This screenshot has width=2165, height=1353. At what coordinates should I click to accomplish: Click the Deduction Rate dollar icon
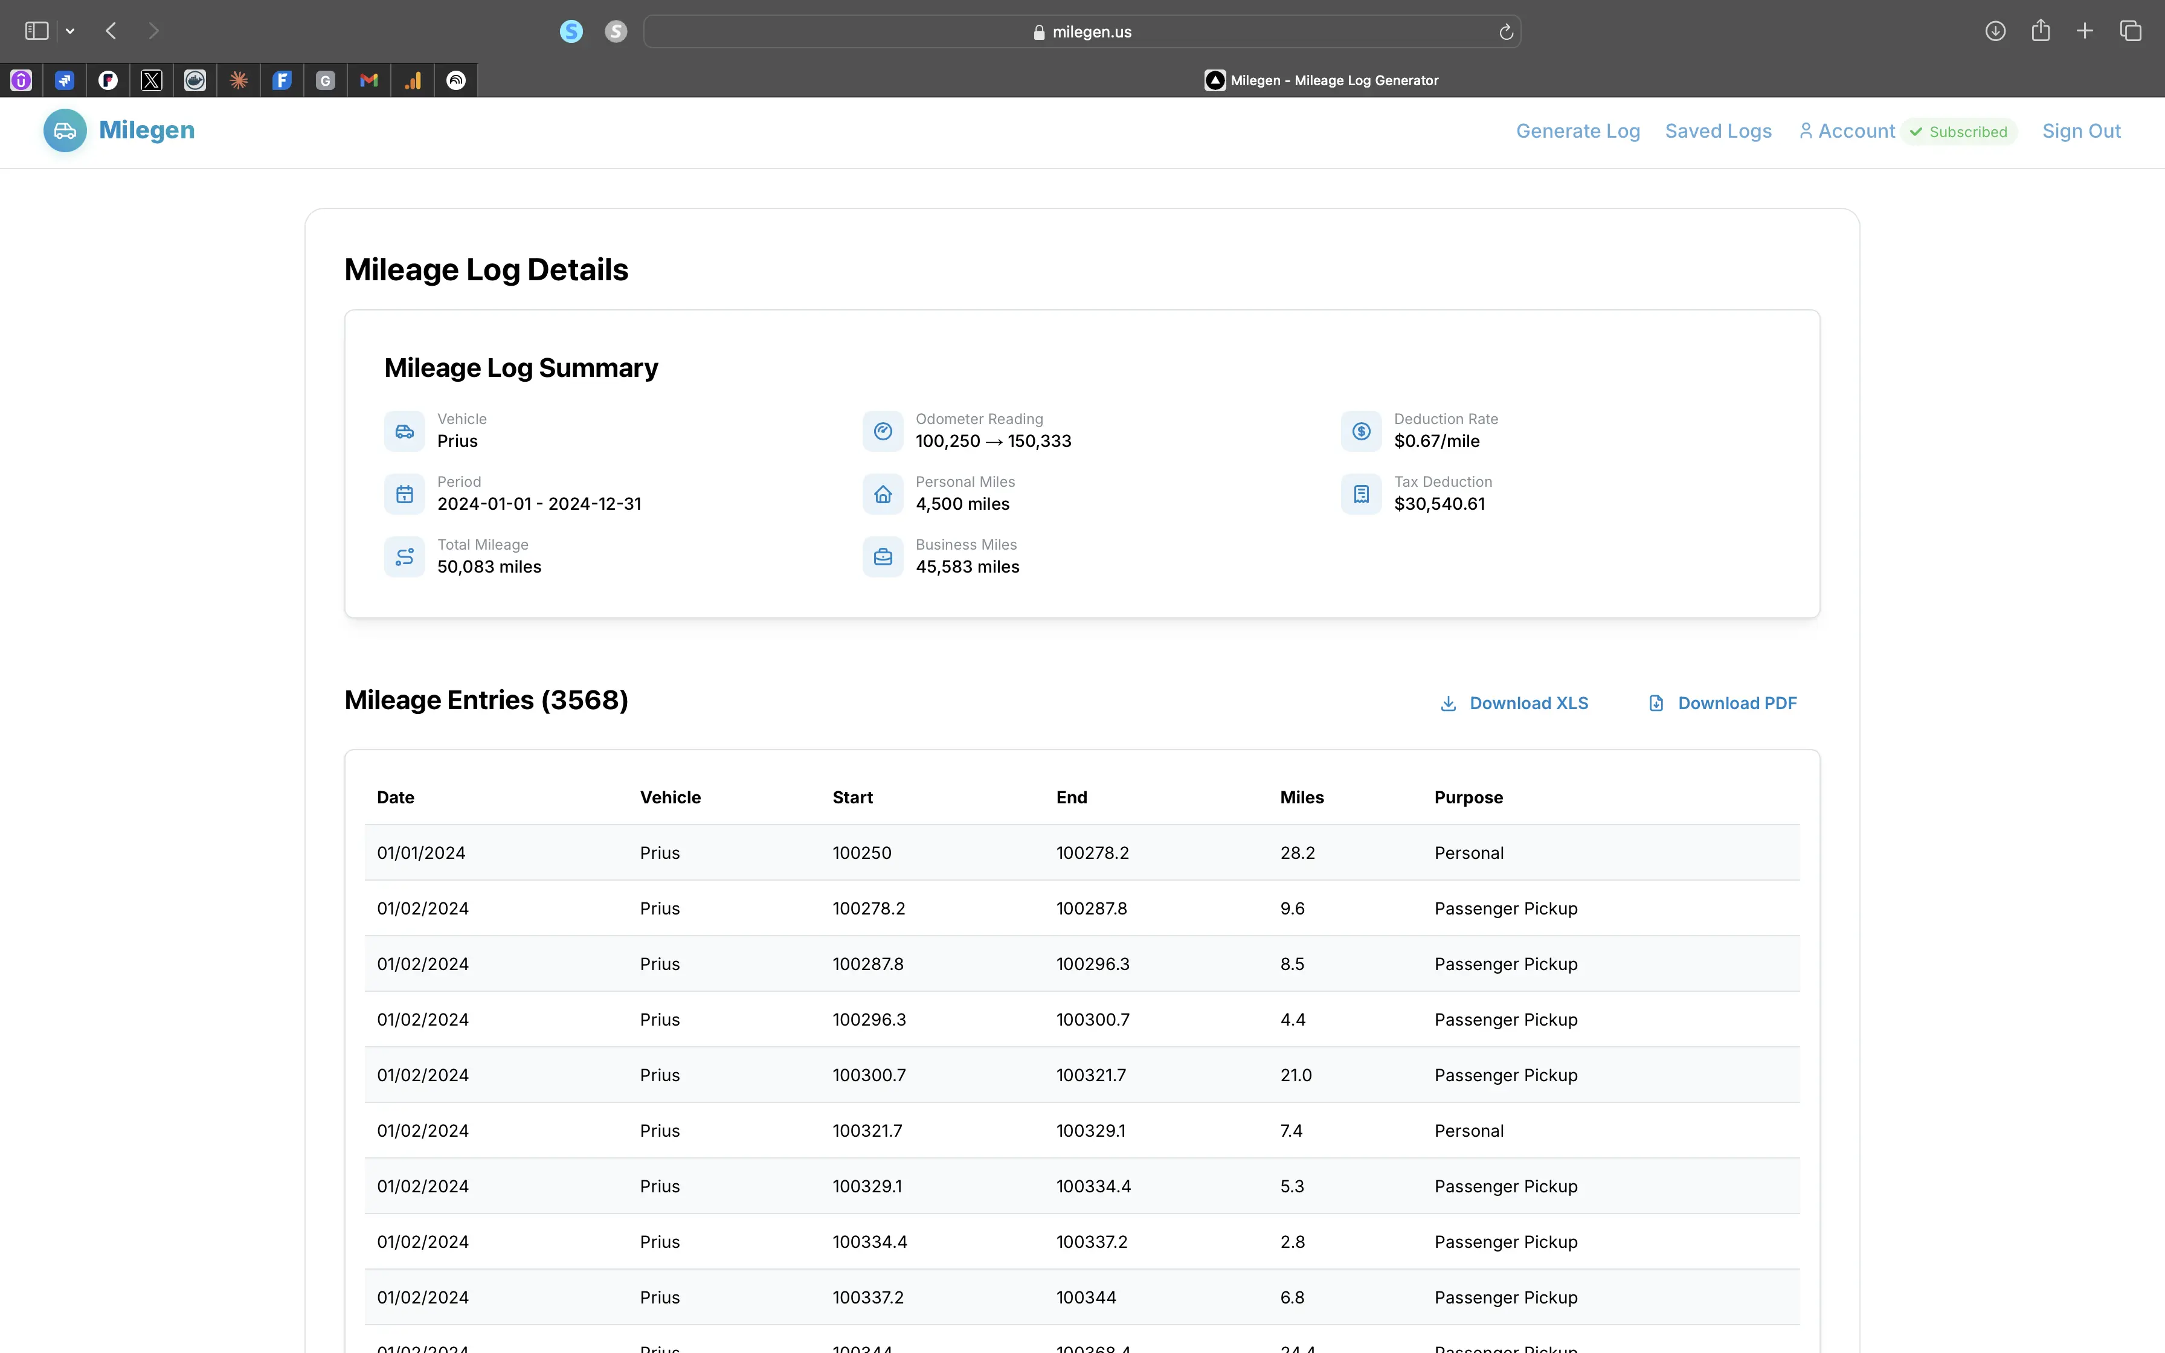click(1361, 431)
